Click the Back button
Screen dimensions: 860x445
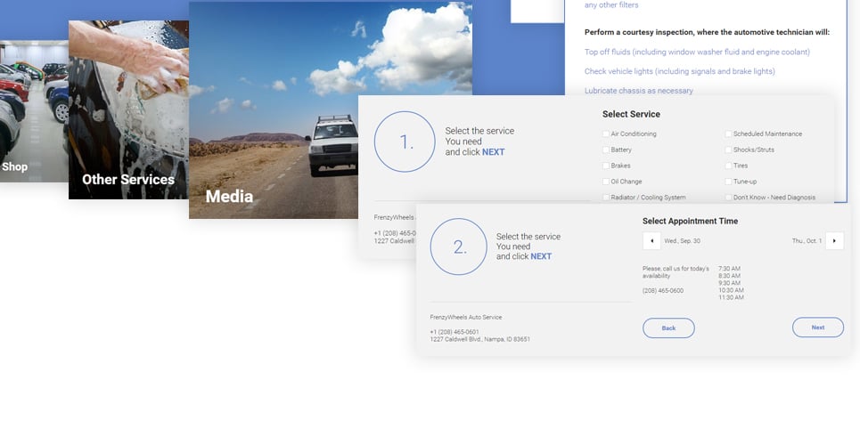click(x=668, y=328)
